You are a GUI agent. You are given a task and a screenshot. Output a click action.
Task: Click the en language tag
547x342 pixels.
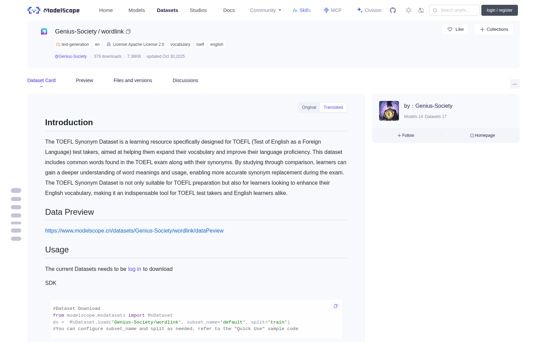pyautogui.click(x=97, y=44)
